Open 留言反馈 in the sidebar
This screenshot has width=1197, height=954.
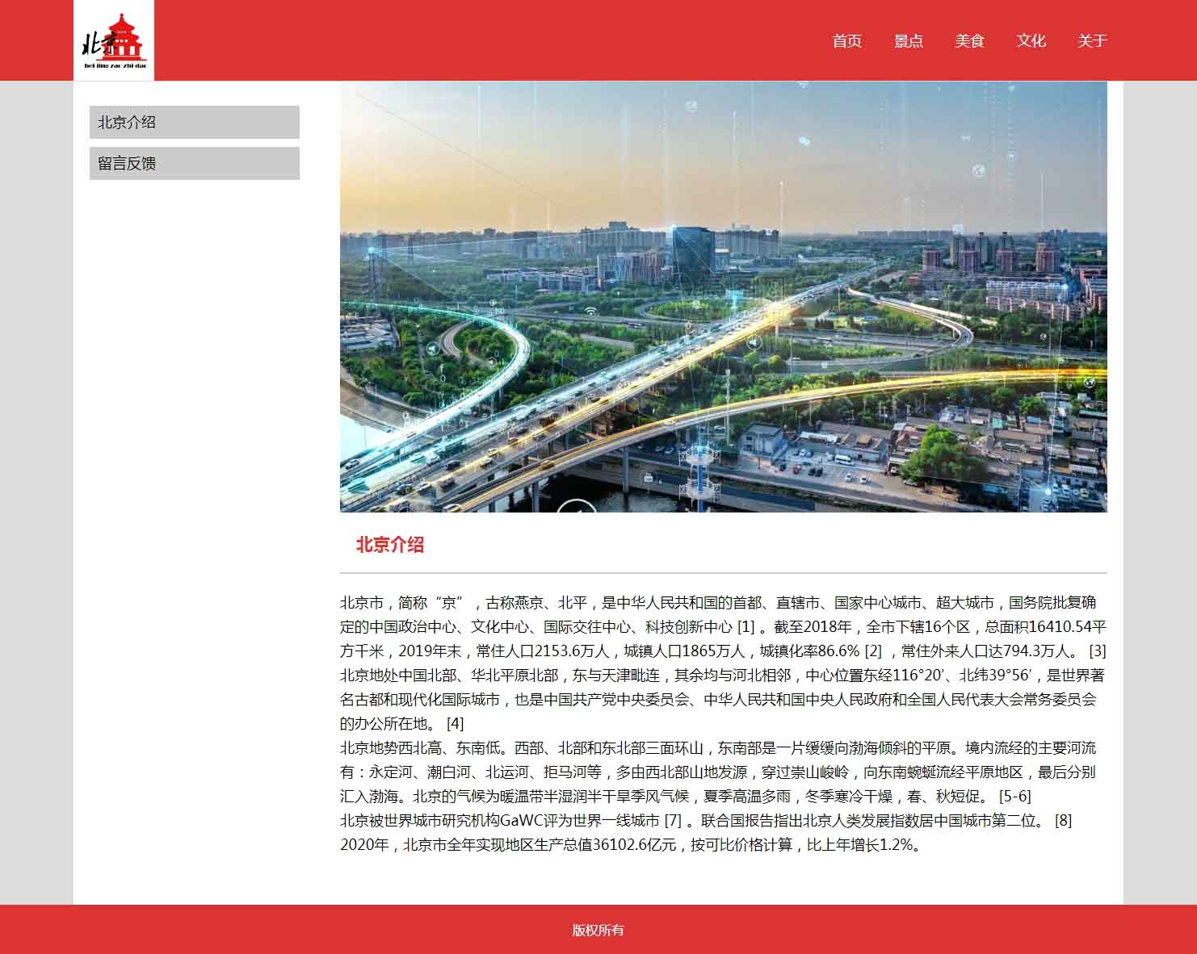tap(195, 163)
